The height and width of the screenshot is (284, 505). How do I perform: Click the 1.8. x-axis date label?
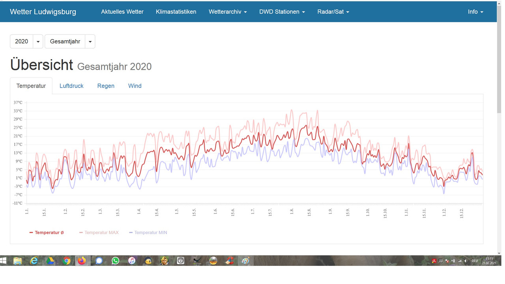(292, 211)
